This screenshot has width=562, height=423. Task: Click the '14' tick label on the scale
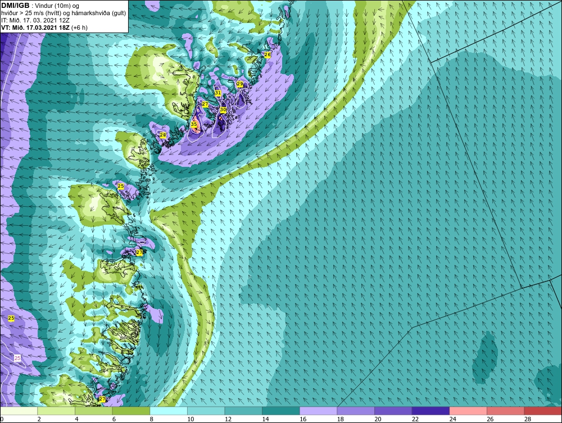pyautogui.click(x=265, y=419)
